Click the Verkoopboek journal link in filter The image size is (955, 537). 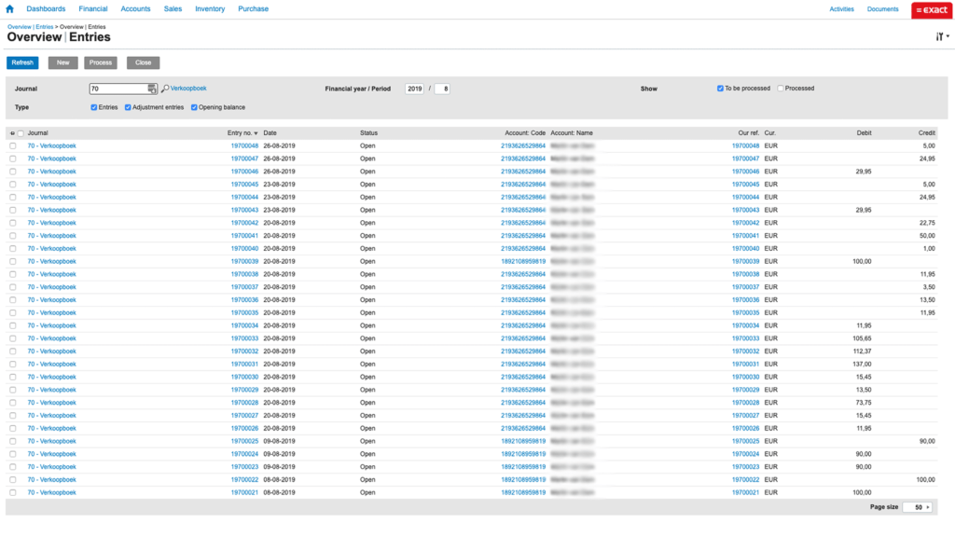click(x=188, y=89)
